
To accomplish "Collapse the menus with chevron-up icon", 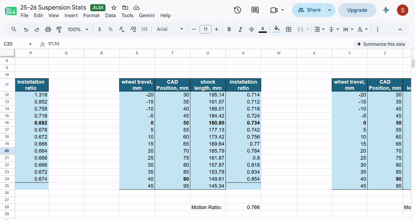I will (x=400, y=29).
